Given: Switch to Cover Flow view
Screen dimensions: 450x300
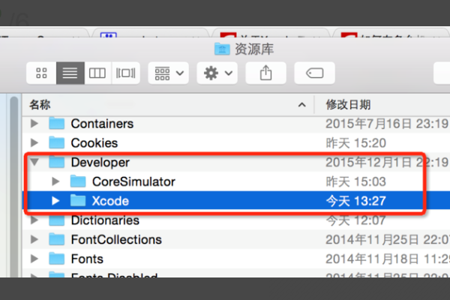Looking at the screenshot, I should (x=126, y=73).
